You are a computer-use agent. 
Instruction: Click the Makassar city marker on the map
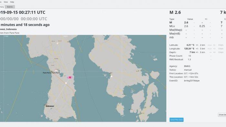[x=46, y=105]
